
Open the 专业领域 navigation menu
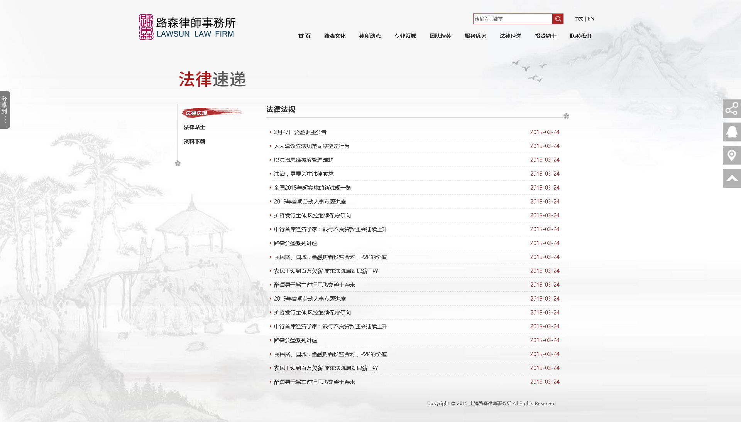click(x=405, y=36)
